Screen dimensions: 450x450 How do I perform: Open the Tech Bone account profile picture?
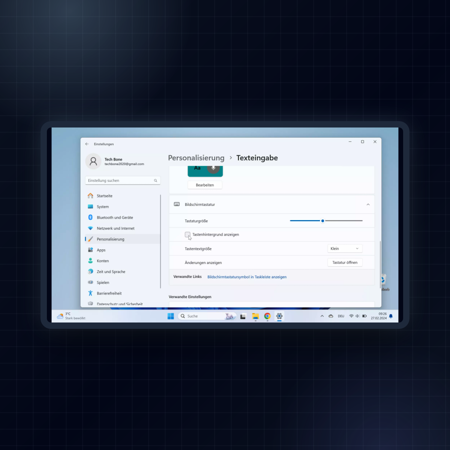(93, 161)
